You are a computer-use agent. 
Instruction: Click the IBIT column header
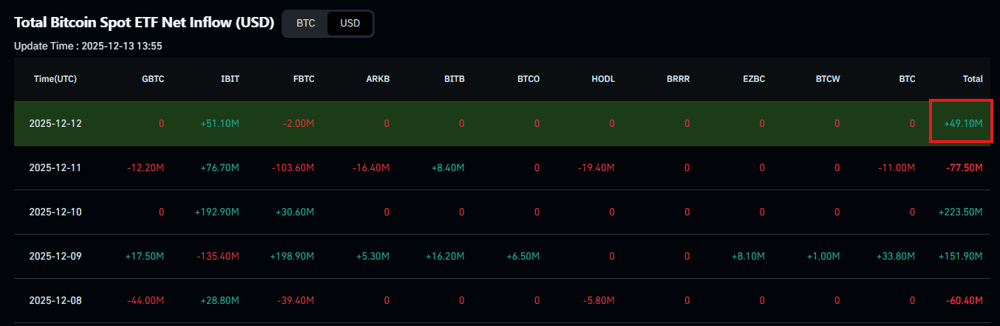230,79
